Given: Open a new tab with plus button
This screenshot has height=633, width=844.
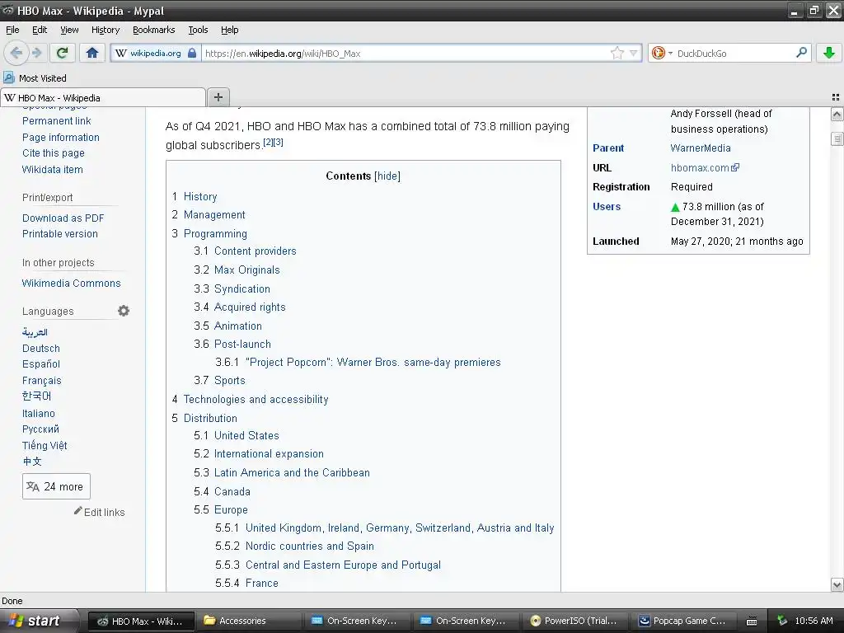Looking at the screenshot, I should coord(218,97).
